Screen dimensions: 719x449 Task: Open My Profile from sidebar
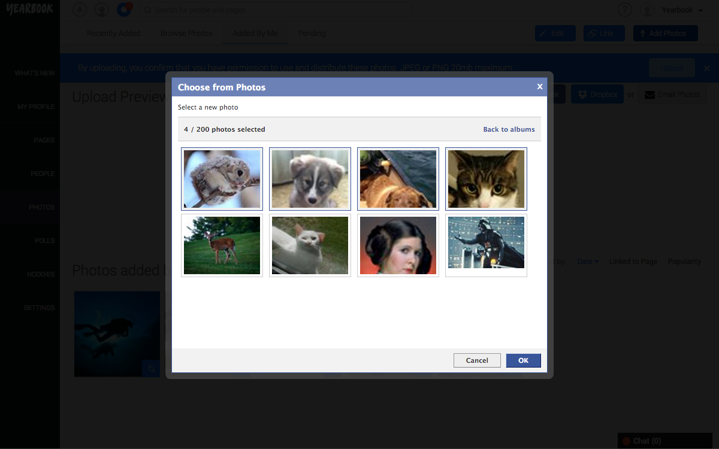(36, 107)
